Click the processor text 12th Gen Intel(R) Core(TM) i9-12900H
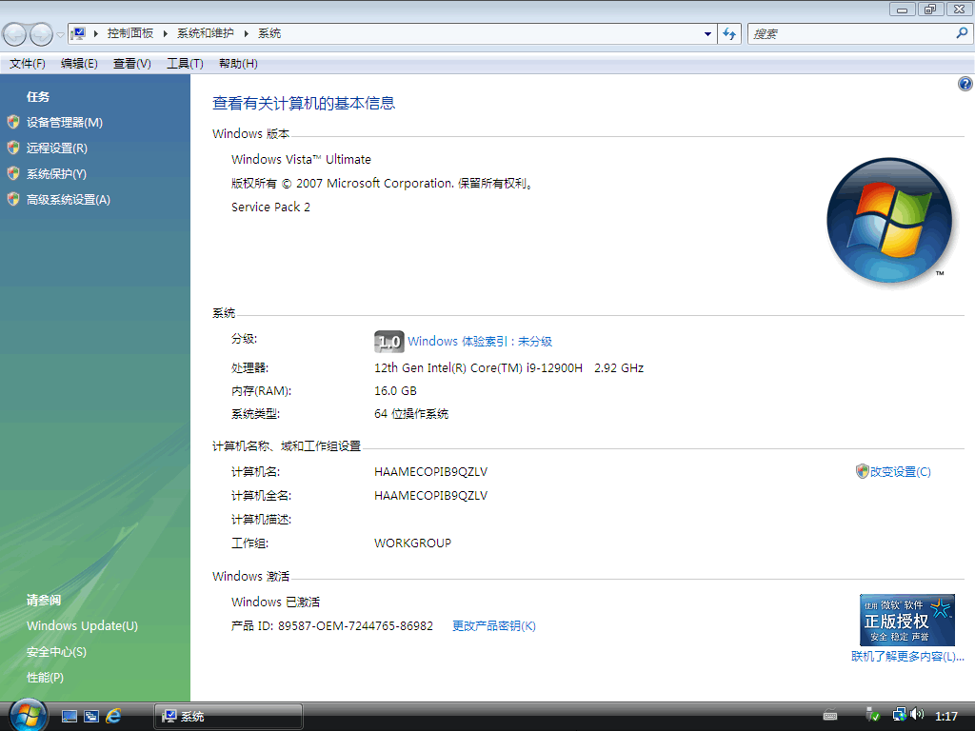This screenshot has height=731, width=975. (x=478, y=368)
